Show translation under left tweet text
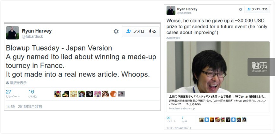275x134 pixels. [16, 83]
